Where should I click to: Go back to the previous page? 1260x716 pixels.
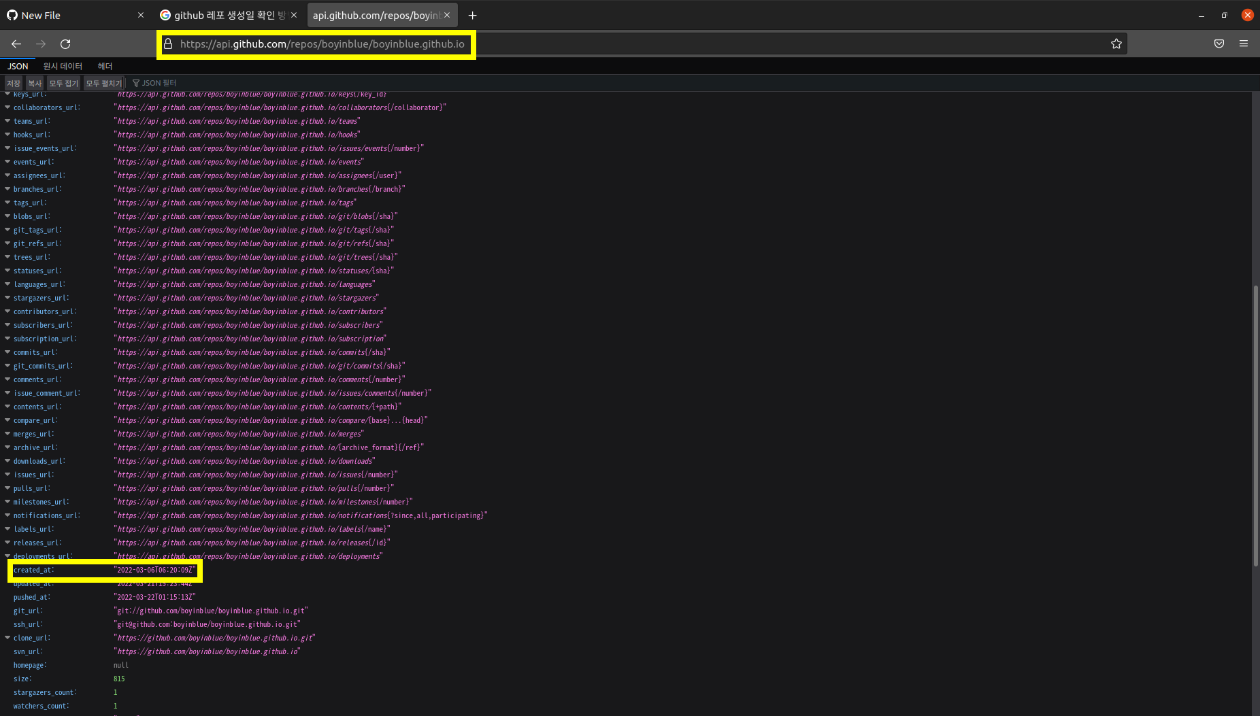pos(16,44)
